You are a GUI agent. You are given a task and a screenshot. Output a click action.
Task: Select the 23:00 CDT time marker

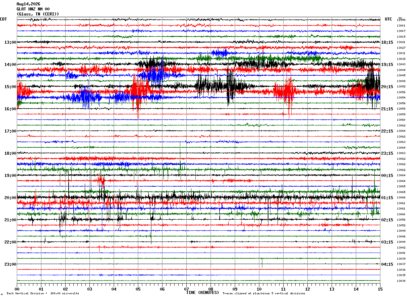tap(10, 264)
